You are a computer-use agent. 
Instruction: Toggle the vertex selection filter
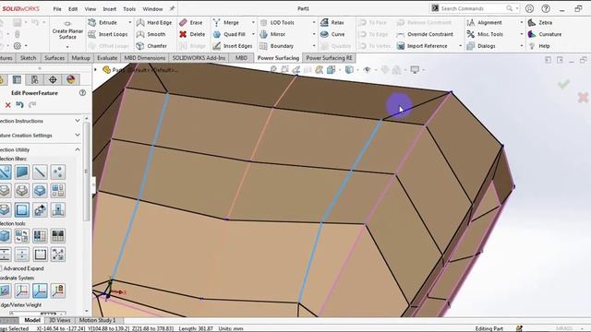point(57,172)
